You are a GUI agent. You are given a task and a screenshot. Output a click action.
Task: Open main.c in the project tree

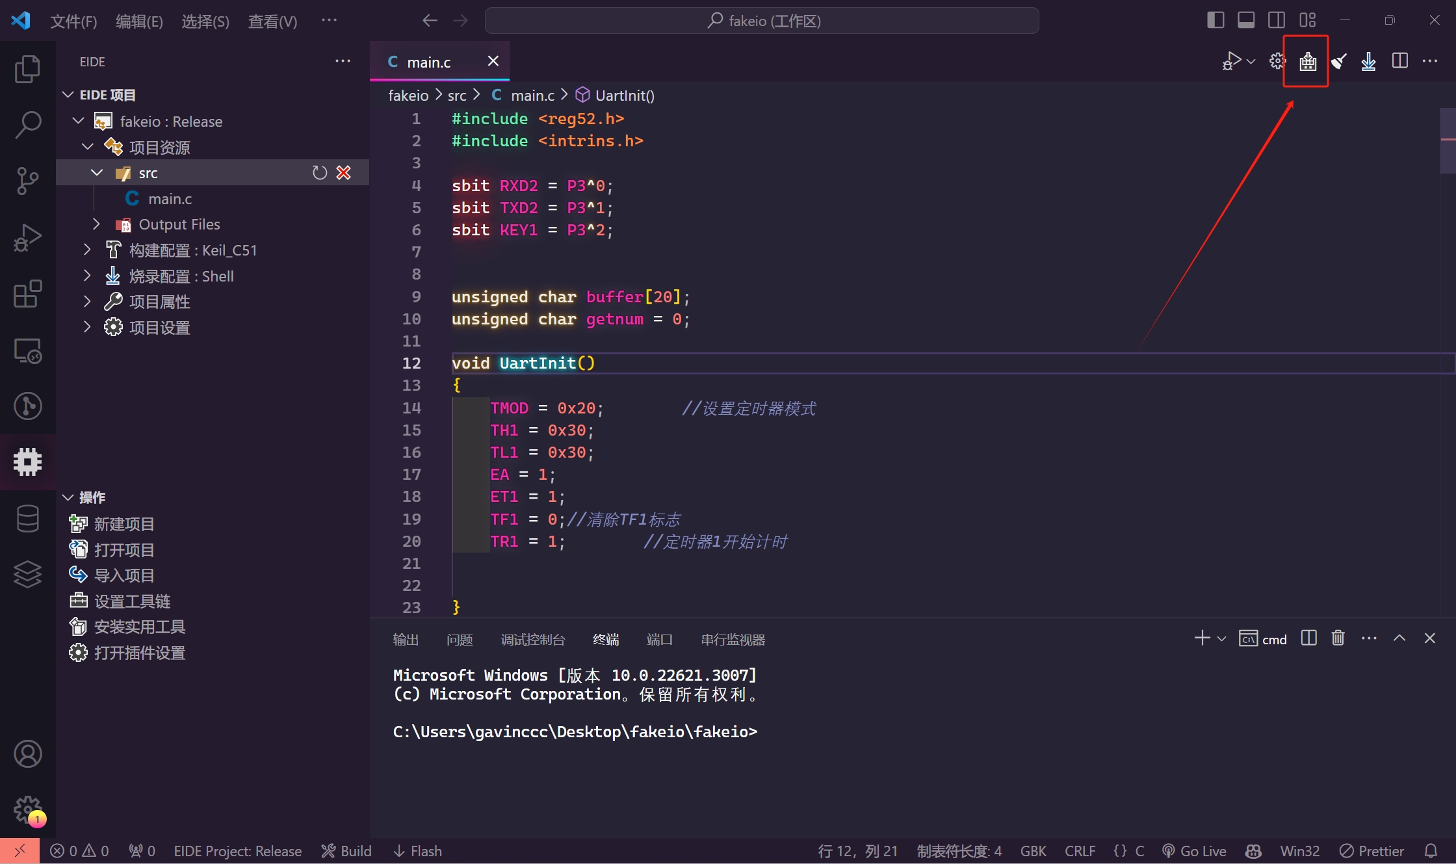pyautogui.click(x=170, y=198)
